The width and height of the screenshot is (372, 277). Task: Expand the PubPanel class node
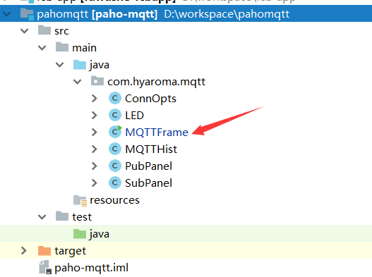(95, 166)
